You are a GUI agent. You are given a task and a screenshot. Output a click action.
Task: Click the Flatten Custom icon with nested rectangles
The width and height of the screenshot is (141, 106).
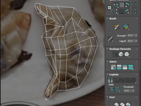pos(133,80)
